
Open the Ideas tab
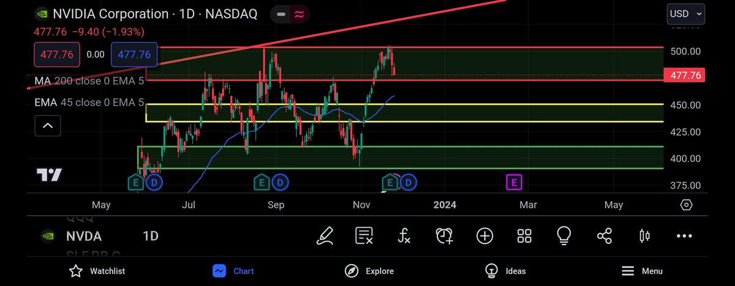505,271
